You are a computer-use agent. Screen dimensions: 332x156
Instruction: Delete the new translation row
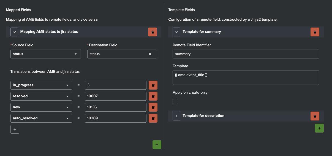tap(153, 107)
